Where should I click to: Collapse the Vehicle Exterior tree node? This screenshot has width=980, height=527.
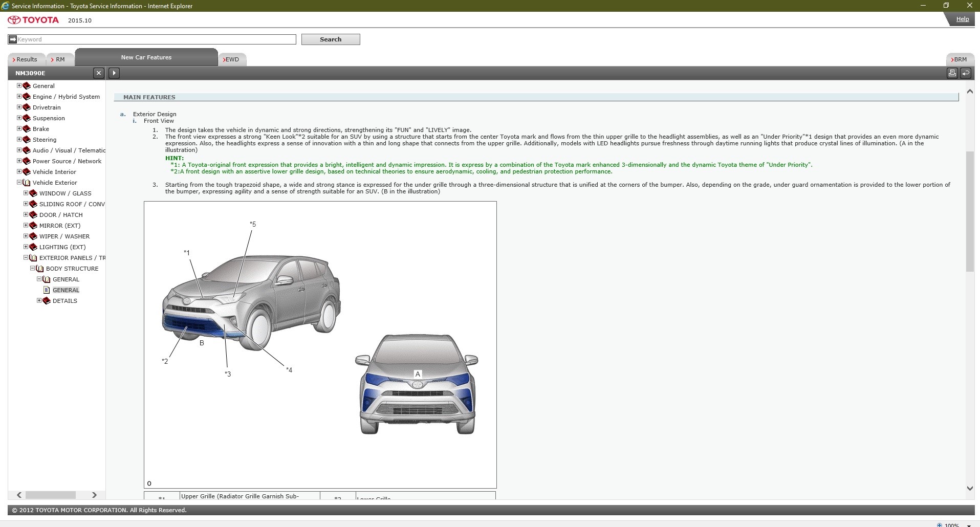(19, 182)
